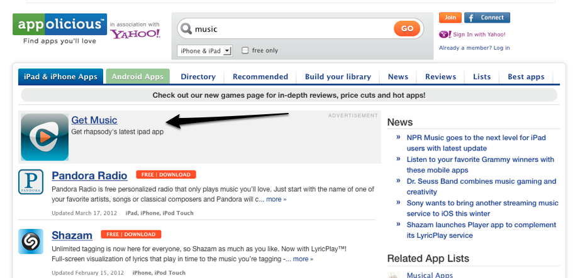The height and width of the screenshot is (278, 573).
Task: Click Get rhapsody's latest ipad app text
Action: tap(117, 132)
